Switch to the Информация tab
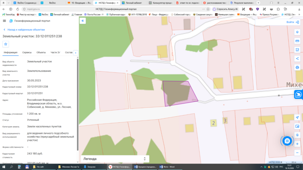303x170 pixels. tap(10, 53)
